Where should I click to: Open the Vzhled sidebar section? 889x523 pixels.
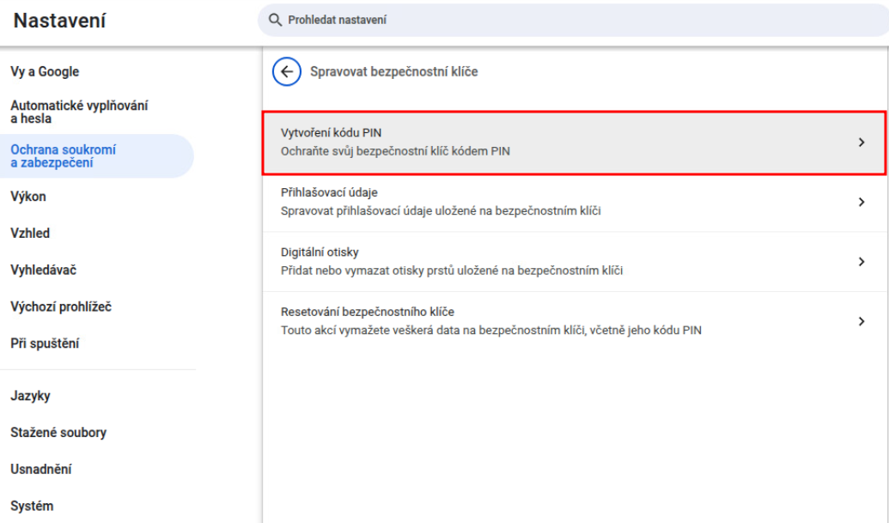(30, 234)
